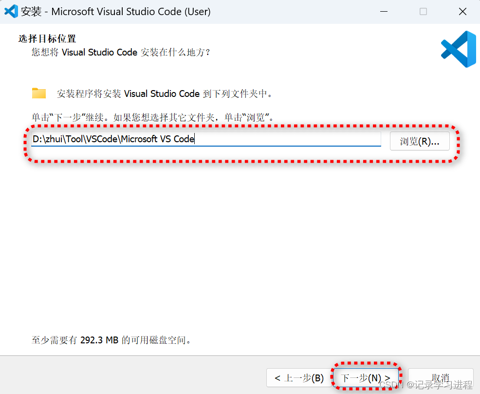Click the 选择目标位置 heading

click(47, 38)
